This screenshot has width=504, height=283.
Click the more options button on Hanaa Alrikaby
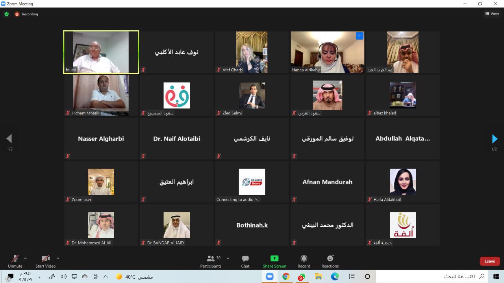(359, 36)
